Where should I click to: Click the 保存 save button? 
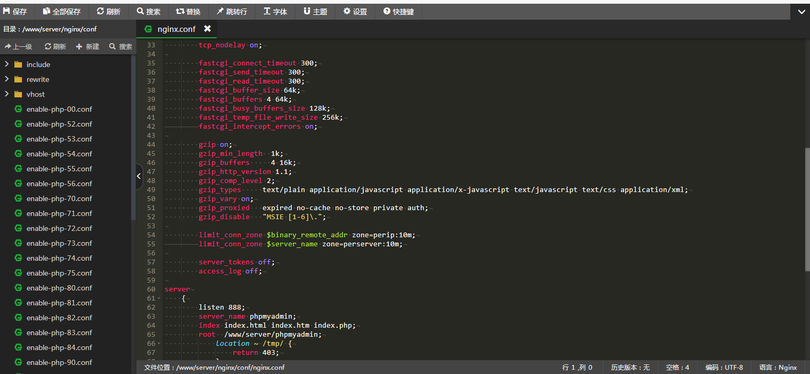pyautogui.click(x=15, y=11)
